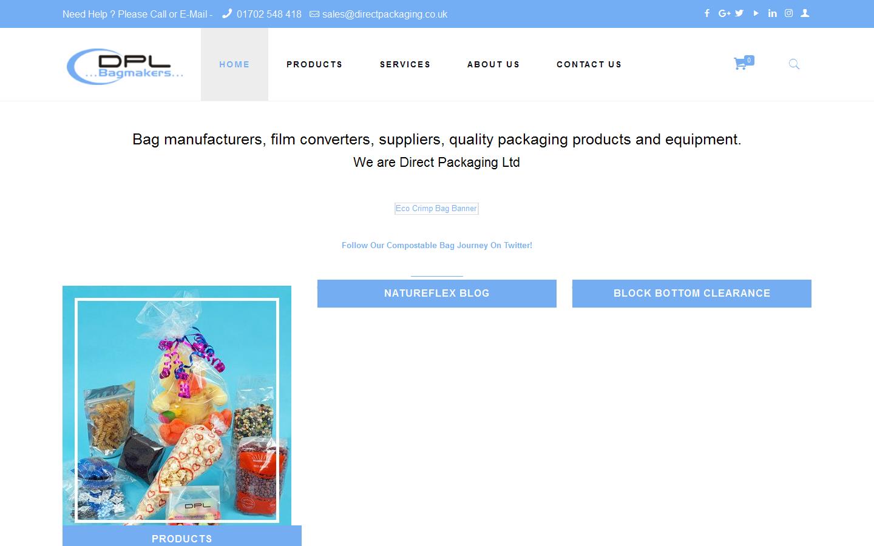Open the Facebook social icon
The width and height of the screenshot is (874, 546).
point(707,13)
